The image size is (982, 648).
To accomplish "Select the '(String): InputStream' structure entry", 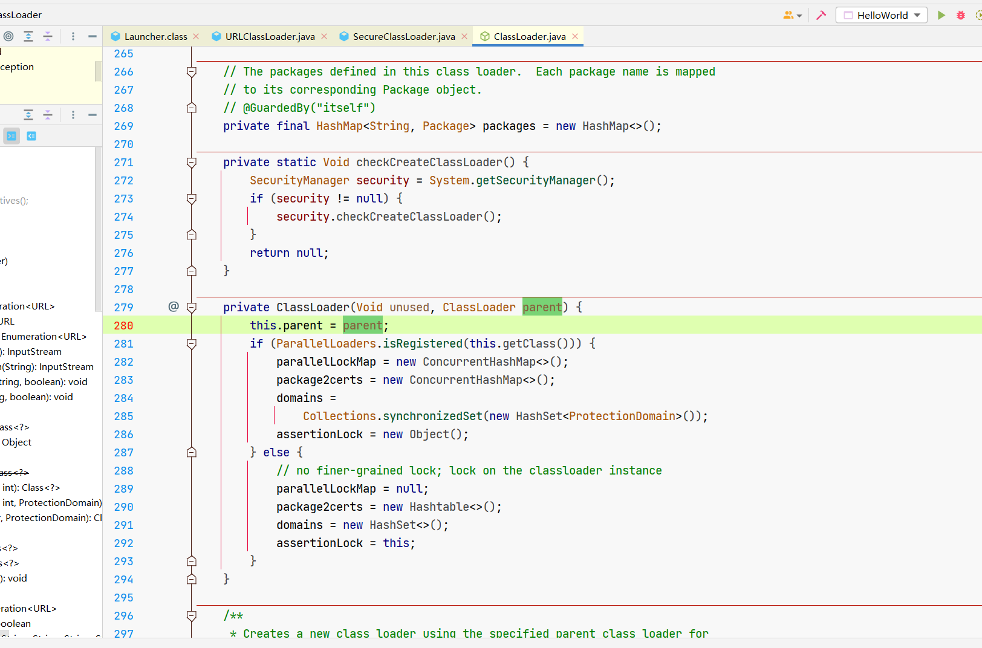I will coord(47,366).
